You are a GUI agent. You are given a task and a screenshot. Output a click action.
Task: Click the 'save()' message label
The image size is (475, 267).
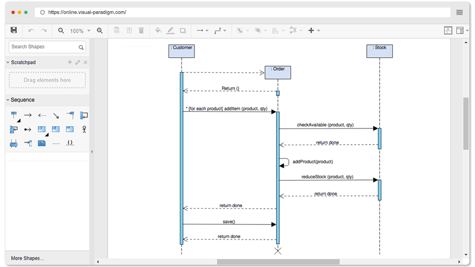pyautogui.click(x=229, y=222)
